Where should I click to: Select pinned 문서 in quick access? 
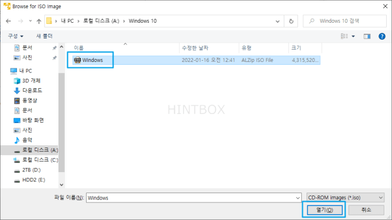(27, 48)
